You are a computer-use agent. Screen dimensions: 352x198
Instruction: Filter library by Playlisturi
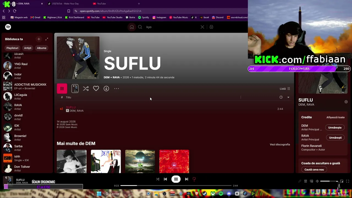click(x=12, y=48)
